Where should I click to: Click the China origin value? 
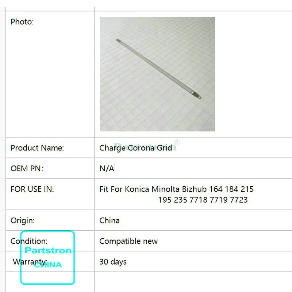[109, 220]
